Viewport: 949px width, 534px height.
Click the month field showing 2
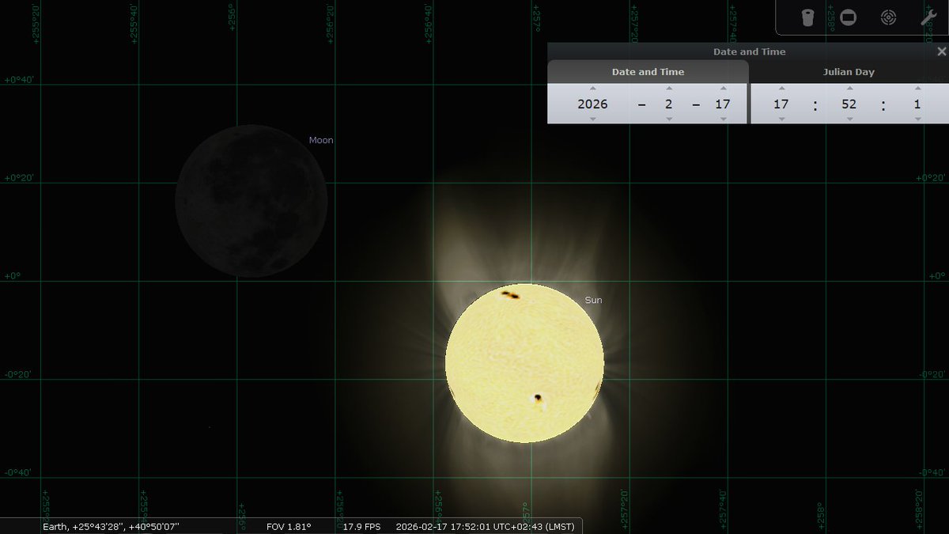click(669, 104)
